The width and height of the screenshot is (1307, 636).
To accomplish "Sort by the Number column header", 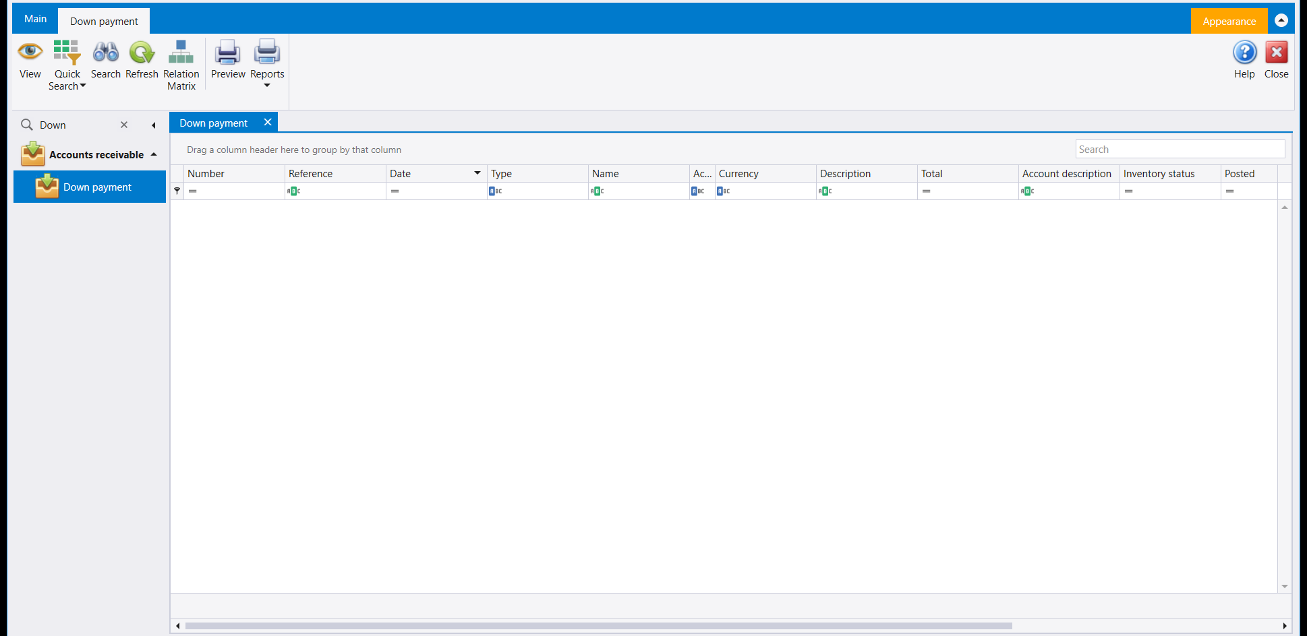I will click(x=234, y=173).
